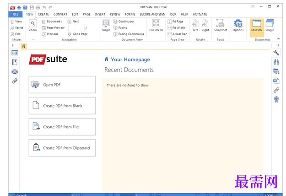Click the home icon in the quick access toolbar
Image resolution: width=286 pixels, height=196 pixels.
point(19,7)
